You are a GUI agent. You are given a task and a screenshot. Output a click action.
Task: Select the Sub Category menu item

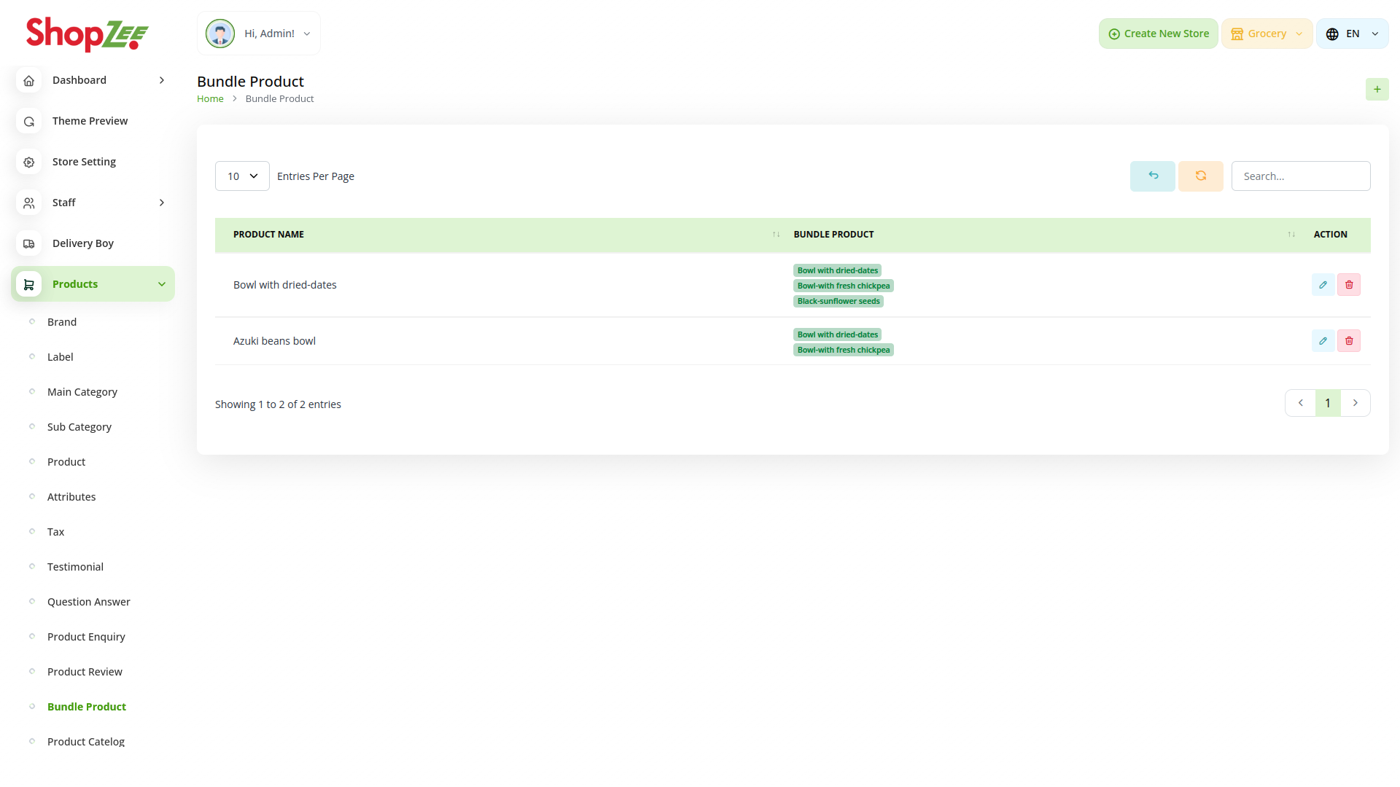pos(79,427)
